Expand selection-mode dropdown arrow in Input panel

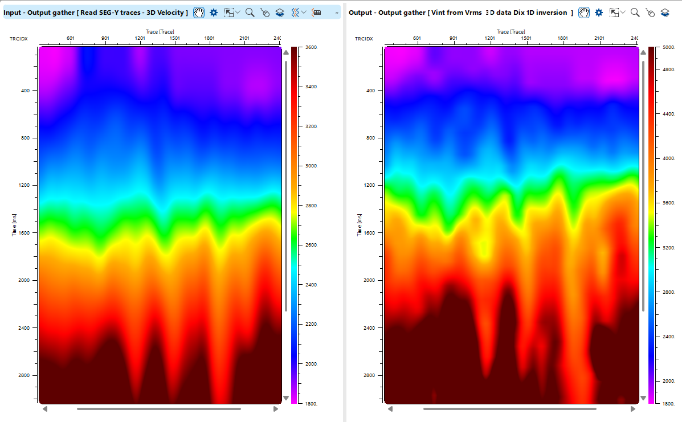[238, 13]
